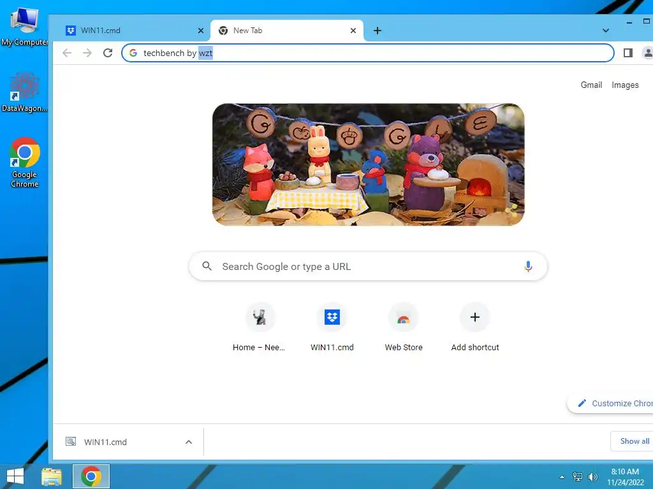Open the WIN11.cmd Dropbox shortcut tile
This screenshot has width=653, height=489.
(x=332, y=327)
